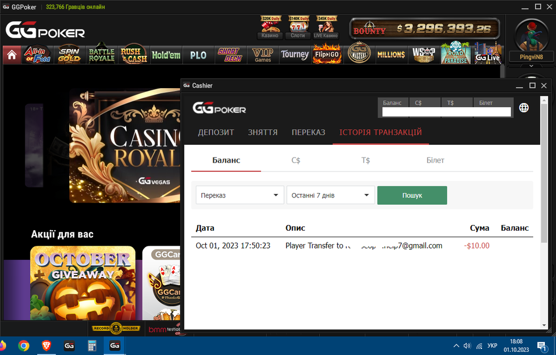556x355 pixels.
Task: Switch to the ПЕРЕКАЗ tab
Action: click(x=309, y=132)
